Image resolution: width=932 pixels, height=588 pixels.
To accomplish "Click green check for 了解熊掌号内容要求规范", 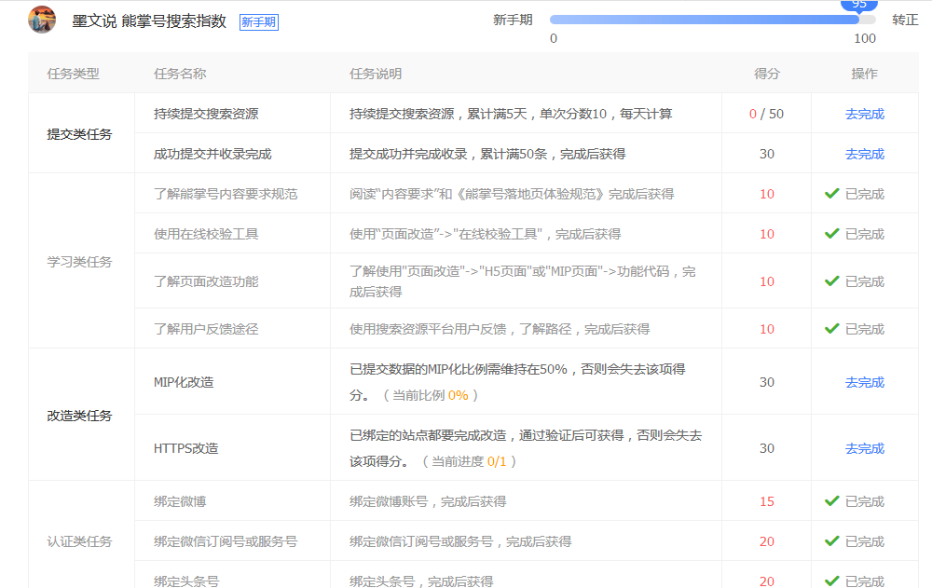I will click(x=832, y=193).
